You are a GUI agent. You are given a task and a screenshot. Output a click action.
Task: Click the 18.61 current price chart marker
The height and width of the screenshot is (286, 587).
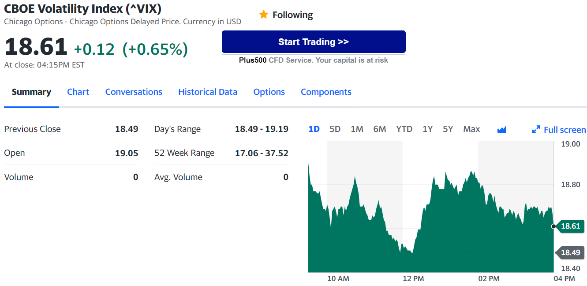click(x=570, y=226)
